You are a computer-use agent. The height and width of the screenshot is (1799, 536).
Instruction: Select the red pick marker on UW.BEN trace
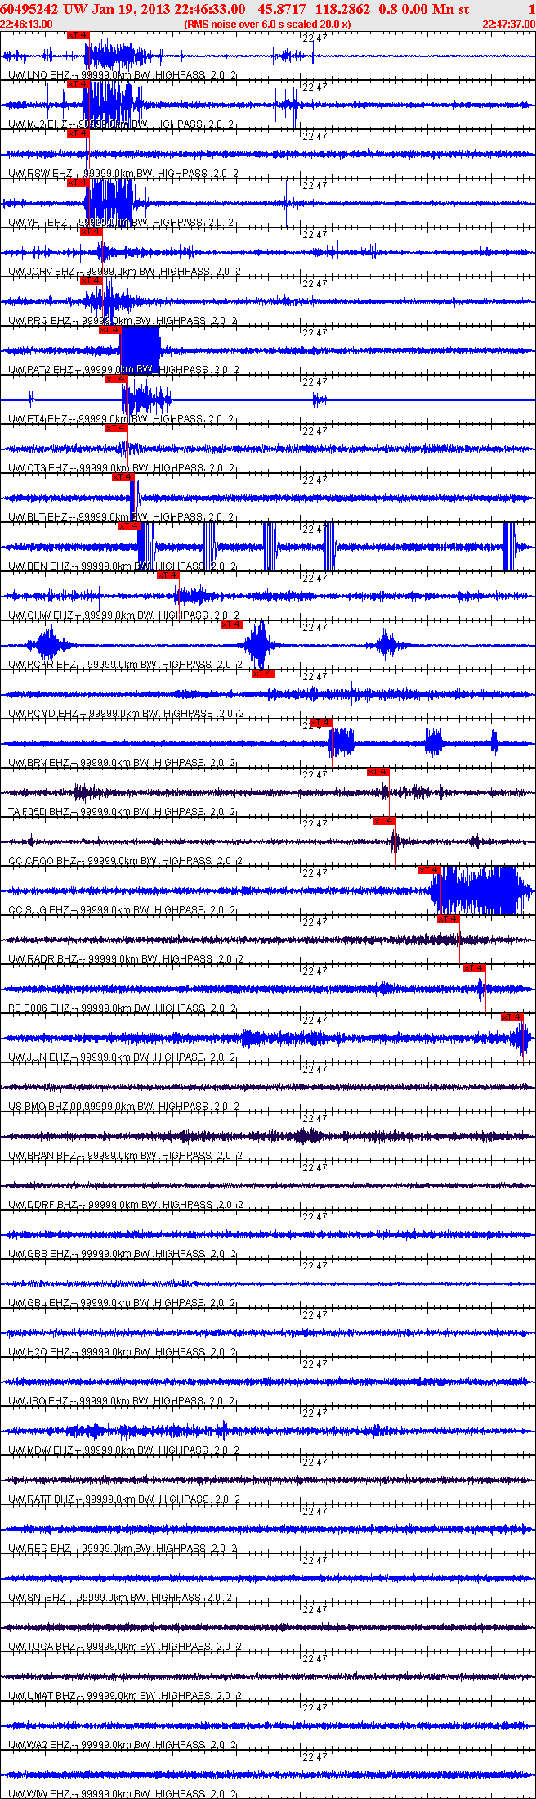pos(130,526)
